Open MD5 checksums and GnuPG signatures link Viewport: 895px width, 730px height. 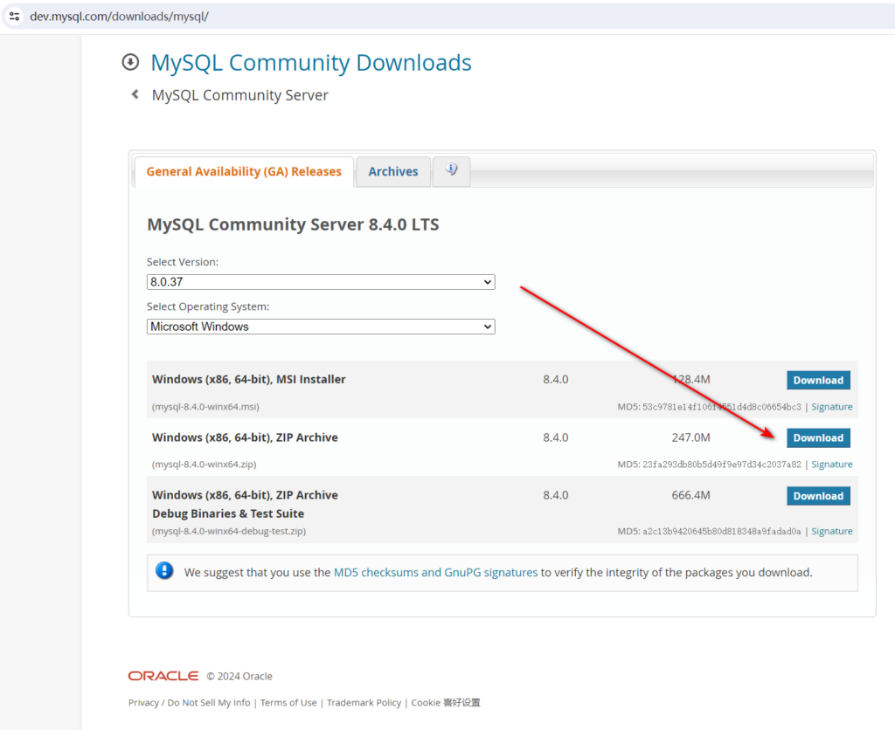[x=435, y=572]
